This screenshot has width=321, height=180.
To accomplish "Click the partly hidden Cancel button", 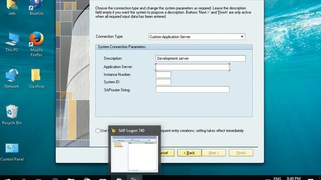I will click(x=168, y=152).
